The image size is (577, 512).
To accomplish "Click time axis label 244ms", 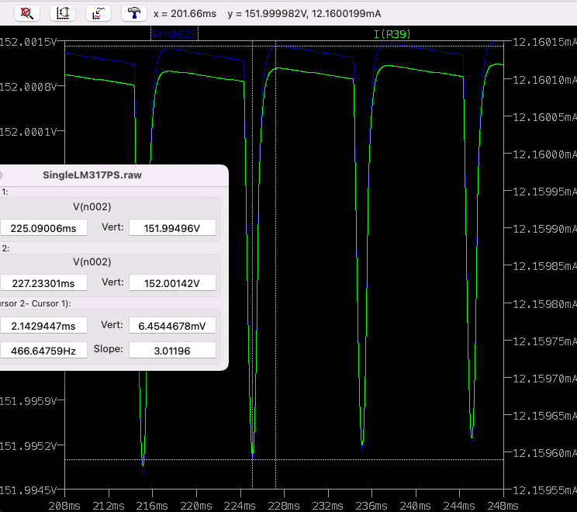I will point(459,506).
